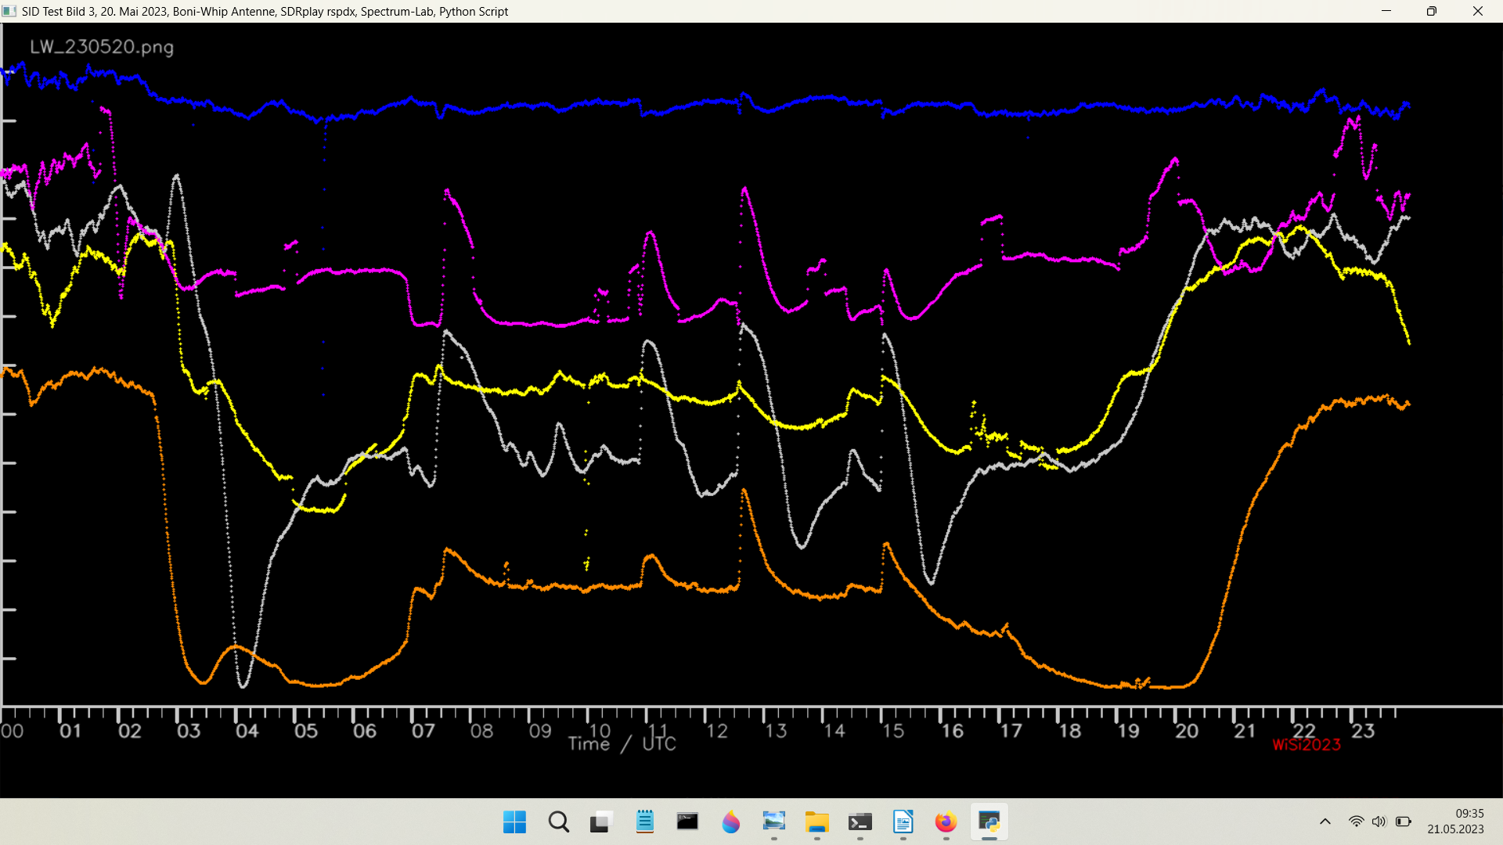Screen dimensions: 1503x845
Task: Open the colorful drop-shaped app icon
Action: pos(730,822)
